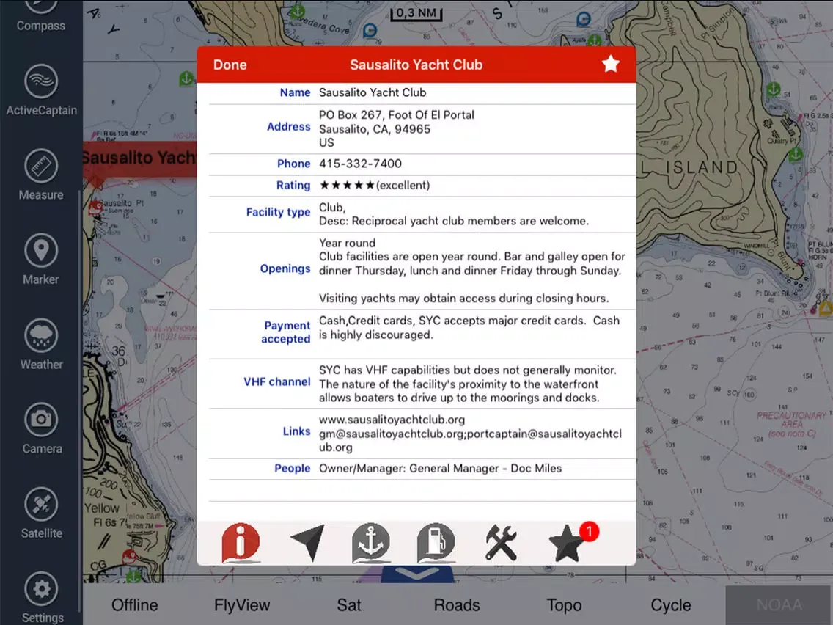Viewport: 833px width, 625px height.
Task: Open Settings gear in sidebar
Action: click(41, 597)
